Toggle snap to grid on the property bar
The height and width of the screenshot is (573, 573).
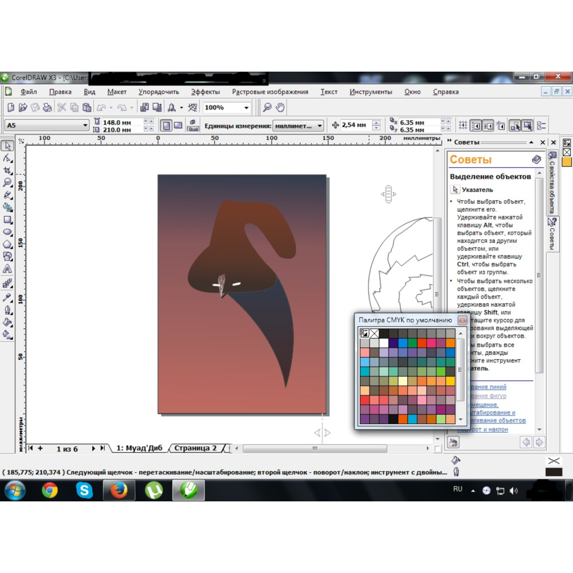(463, 125)
